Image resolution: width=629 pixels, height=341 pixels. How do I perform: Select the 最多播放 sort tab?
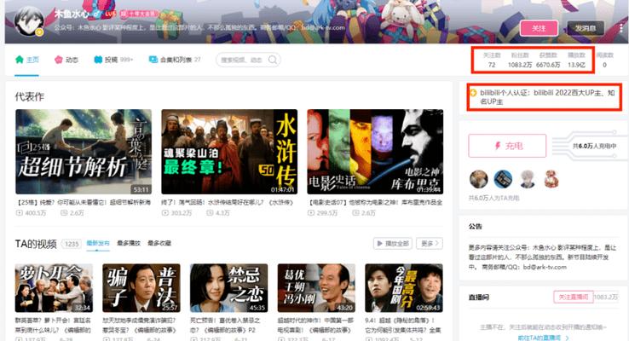pyautogui.click(x=129, y=243)
